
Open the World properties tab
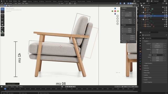point(140,48)
